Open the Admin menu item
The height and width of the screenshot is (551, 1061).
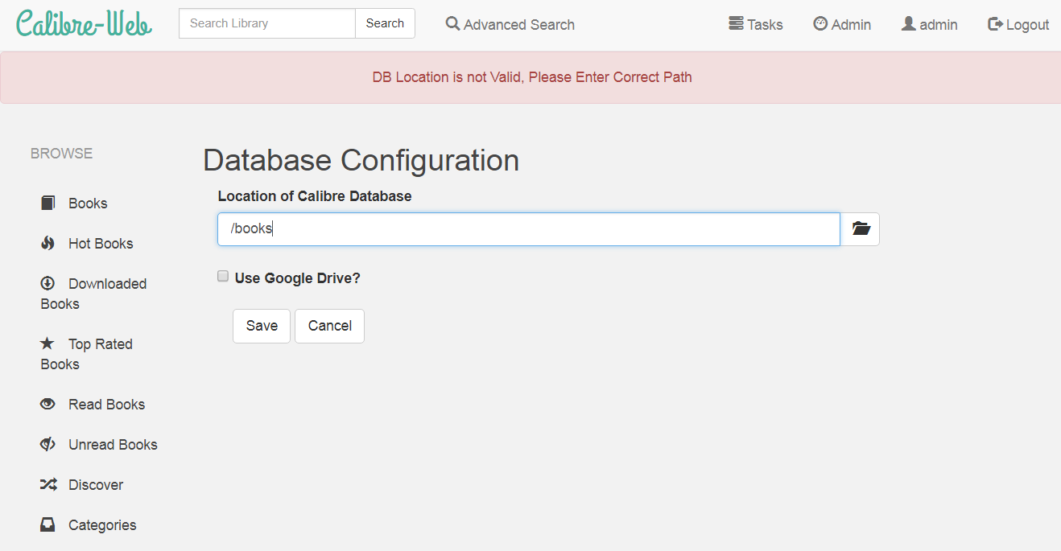click(x=842, y=24)
